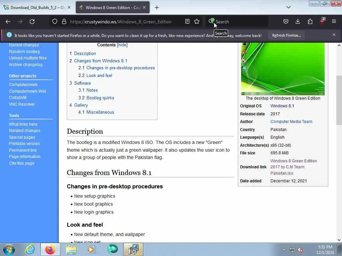Open Computer Media Team author link
The height and width of the screenshot is (256, 342).
[x=291, y=122]
